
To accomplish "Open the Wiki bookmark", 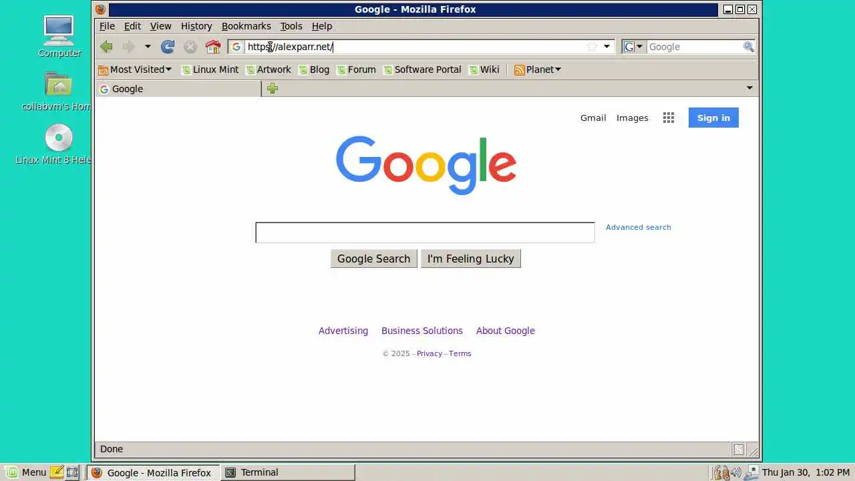I will [484, 69].
